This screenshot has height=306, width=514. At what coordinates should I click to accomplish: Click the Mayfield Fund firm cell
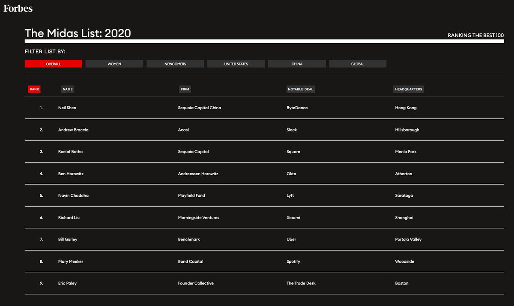[191, 195]
